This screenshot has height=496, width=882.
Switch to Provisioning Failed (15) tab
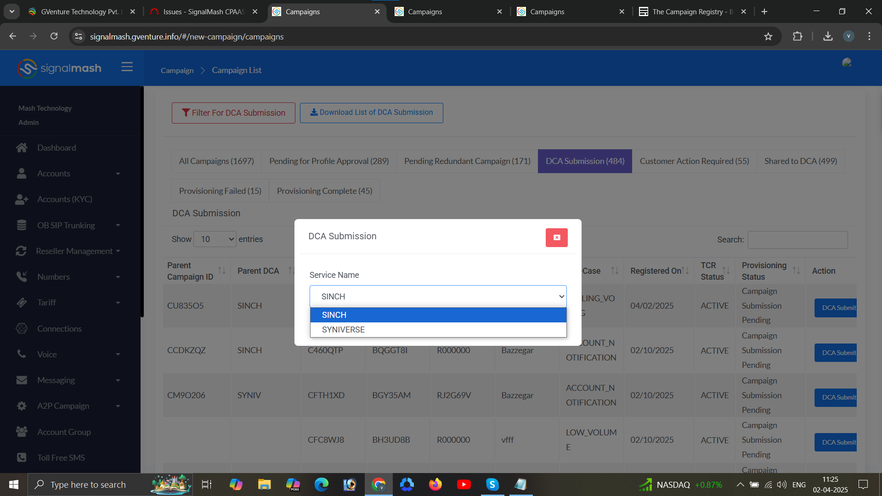tap(220, 191)
